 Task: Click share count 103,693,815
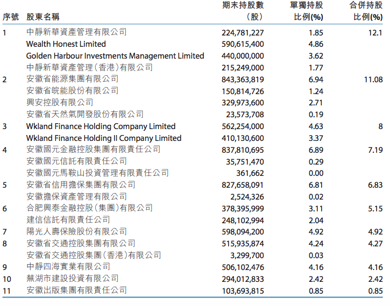pos(243,291)
